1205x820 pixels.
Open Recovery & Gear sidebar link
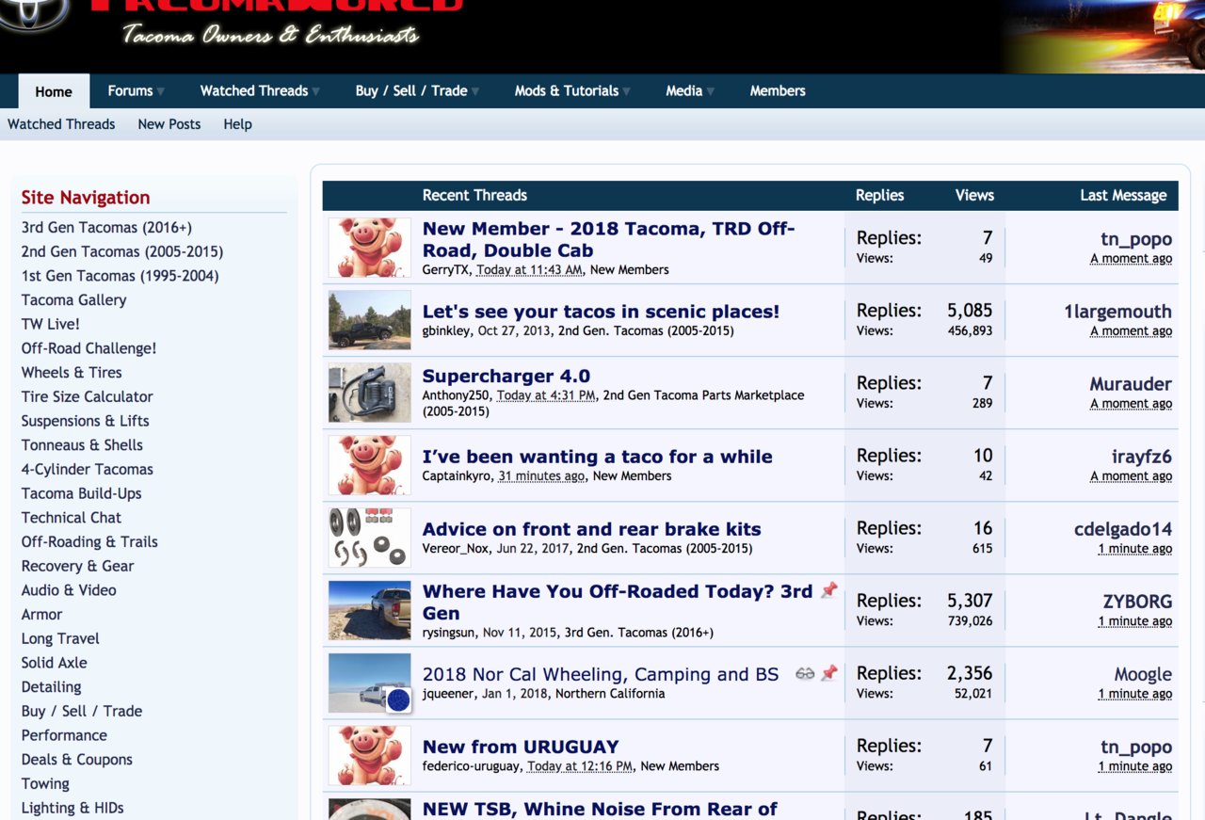click(x=77, y=566)
